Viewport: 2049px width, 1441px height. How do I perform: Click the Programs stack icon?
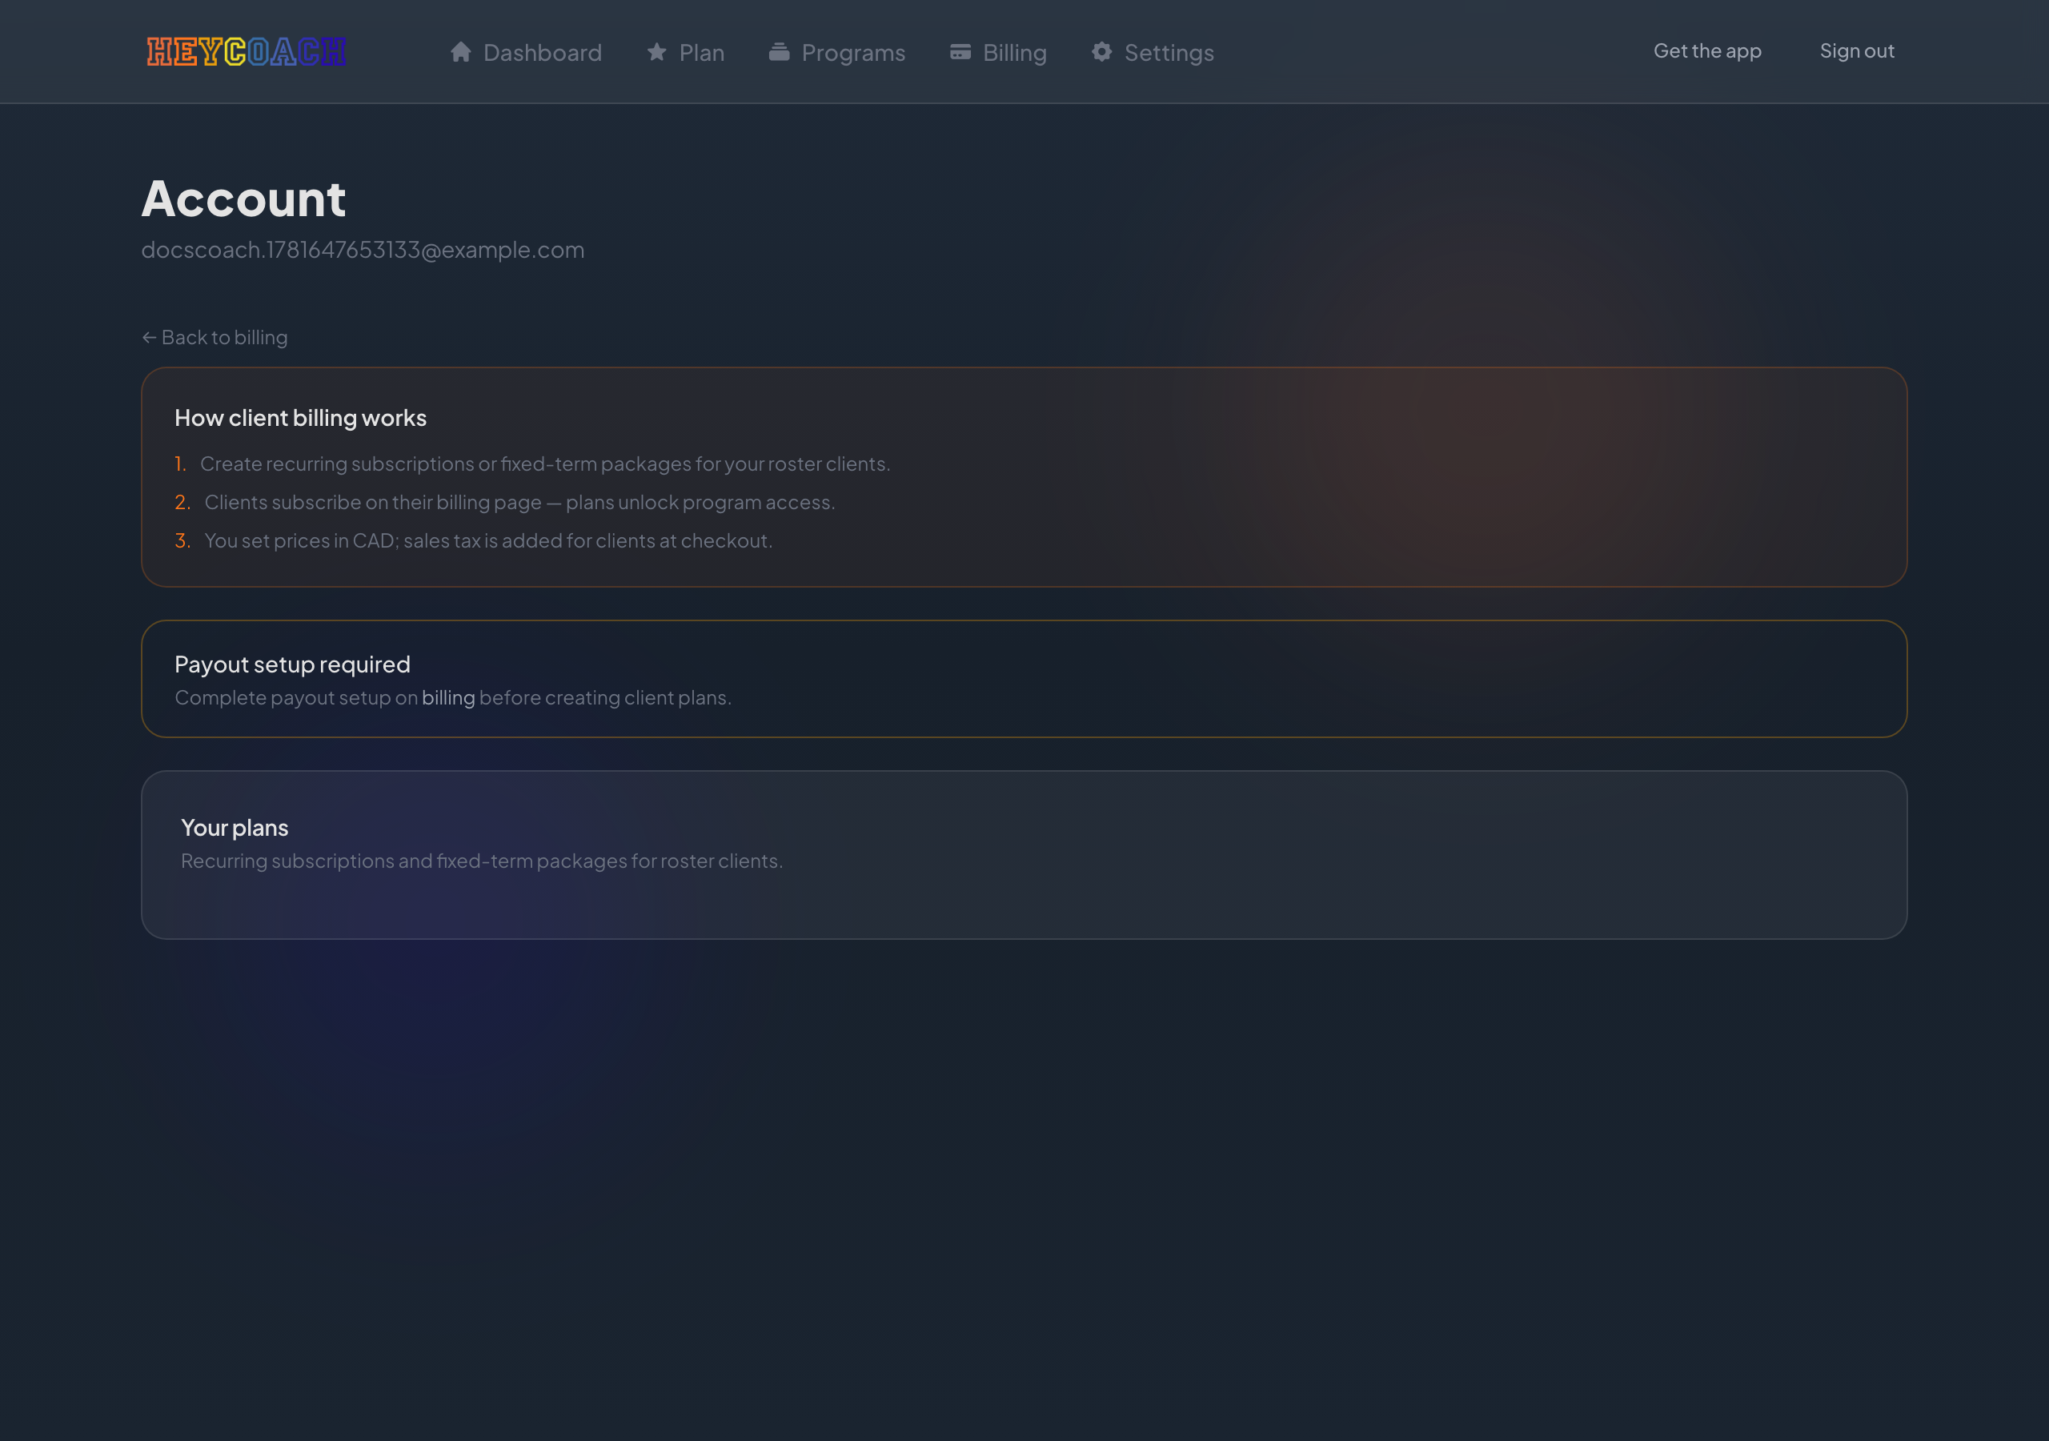pos(779,52)
